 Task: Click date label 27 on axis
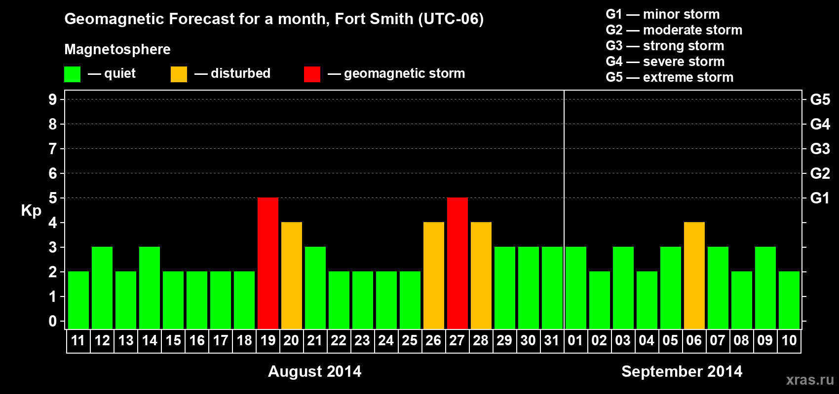(x=458, y=340)
